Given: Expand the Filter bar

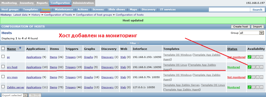Looking at the screenshot, I should coord(133,43).
